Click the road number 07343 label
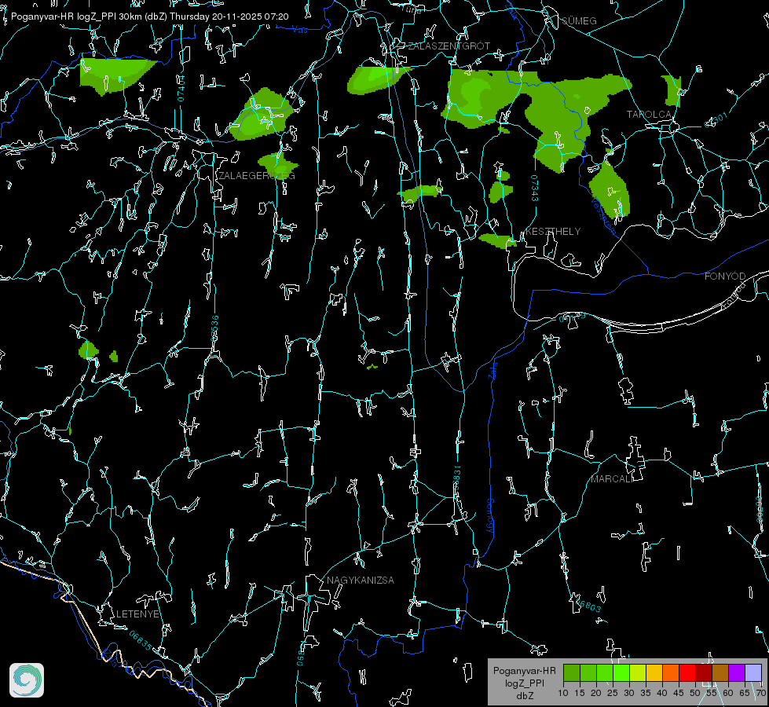This screenshot has width=769, height=707. pyautogui.click(x=535, y=188)
